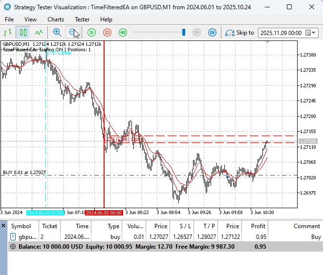This screenshot has height=275, width=323.
Task: Expand the Balance summary row
Action: pos(13,246)
